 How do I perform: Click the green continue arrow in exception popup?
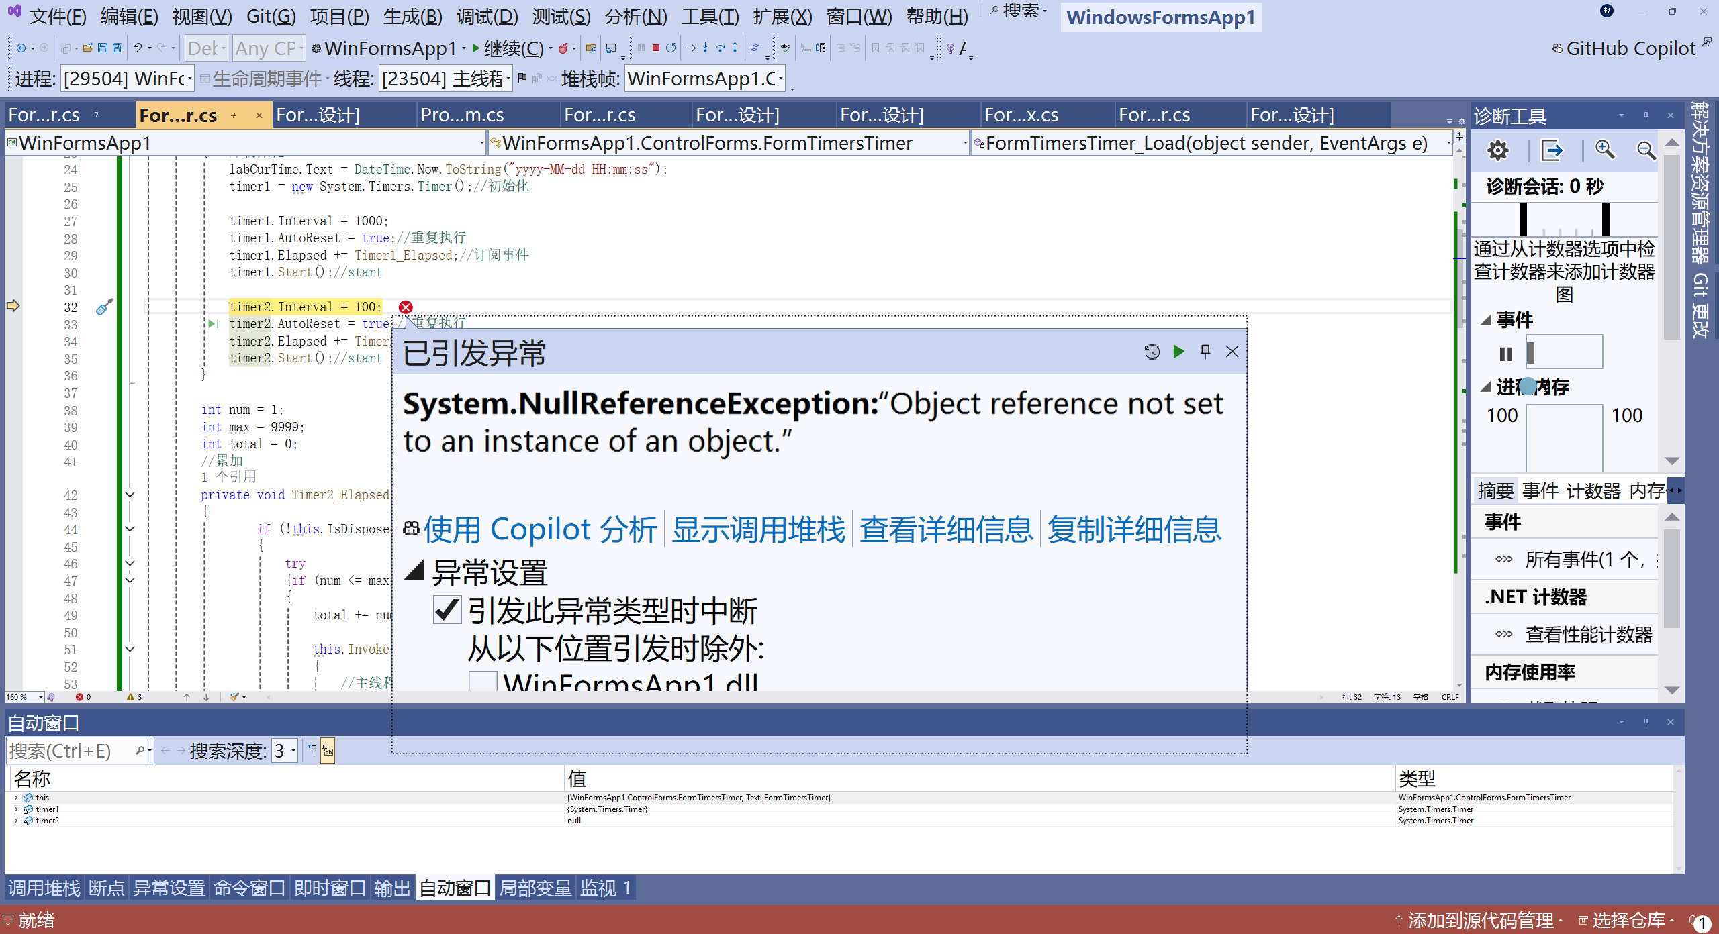coord(1178,351)
